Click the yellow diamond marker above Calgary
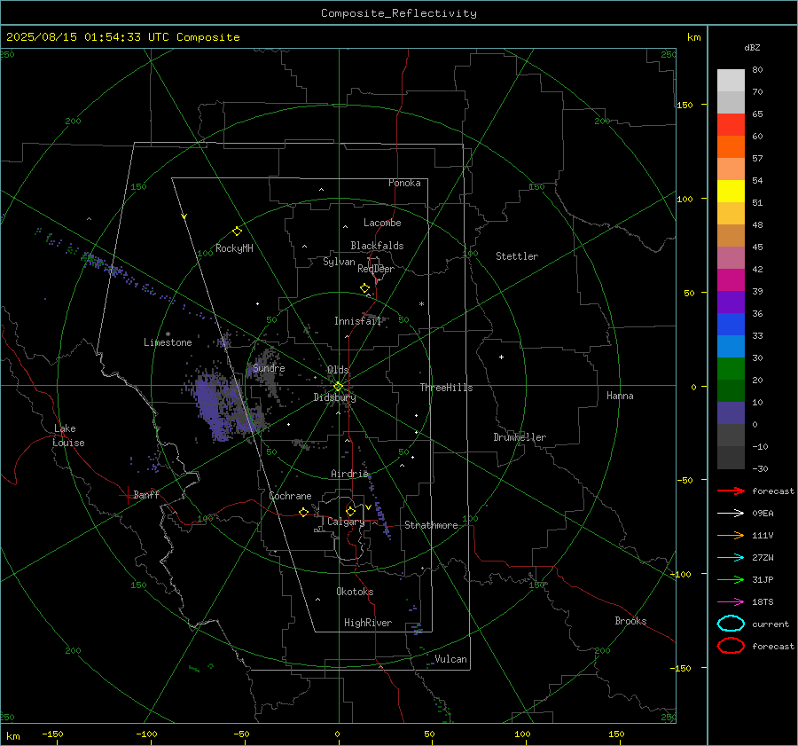 (x=350, y=511)
